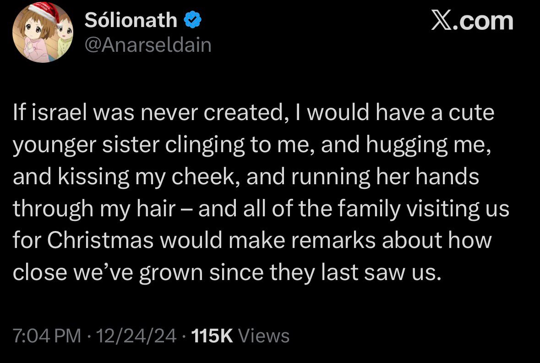Viewport: 540px width, 363px height.
Task: Click the blue verified checkmark badge
Action: tap(191, 21)
